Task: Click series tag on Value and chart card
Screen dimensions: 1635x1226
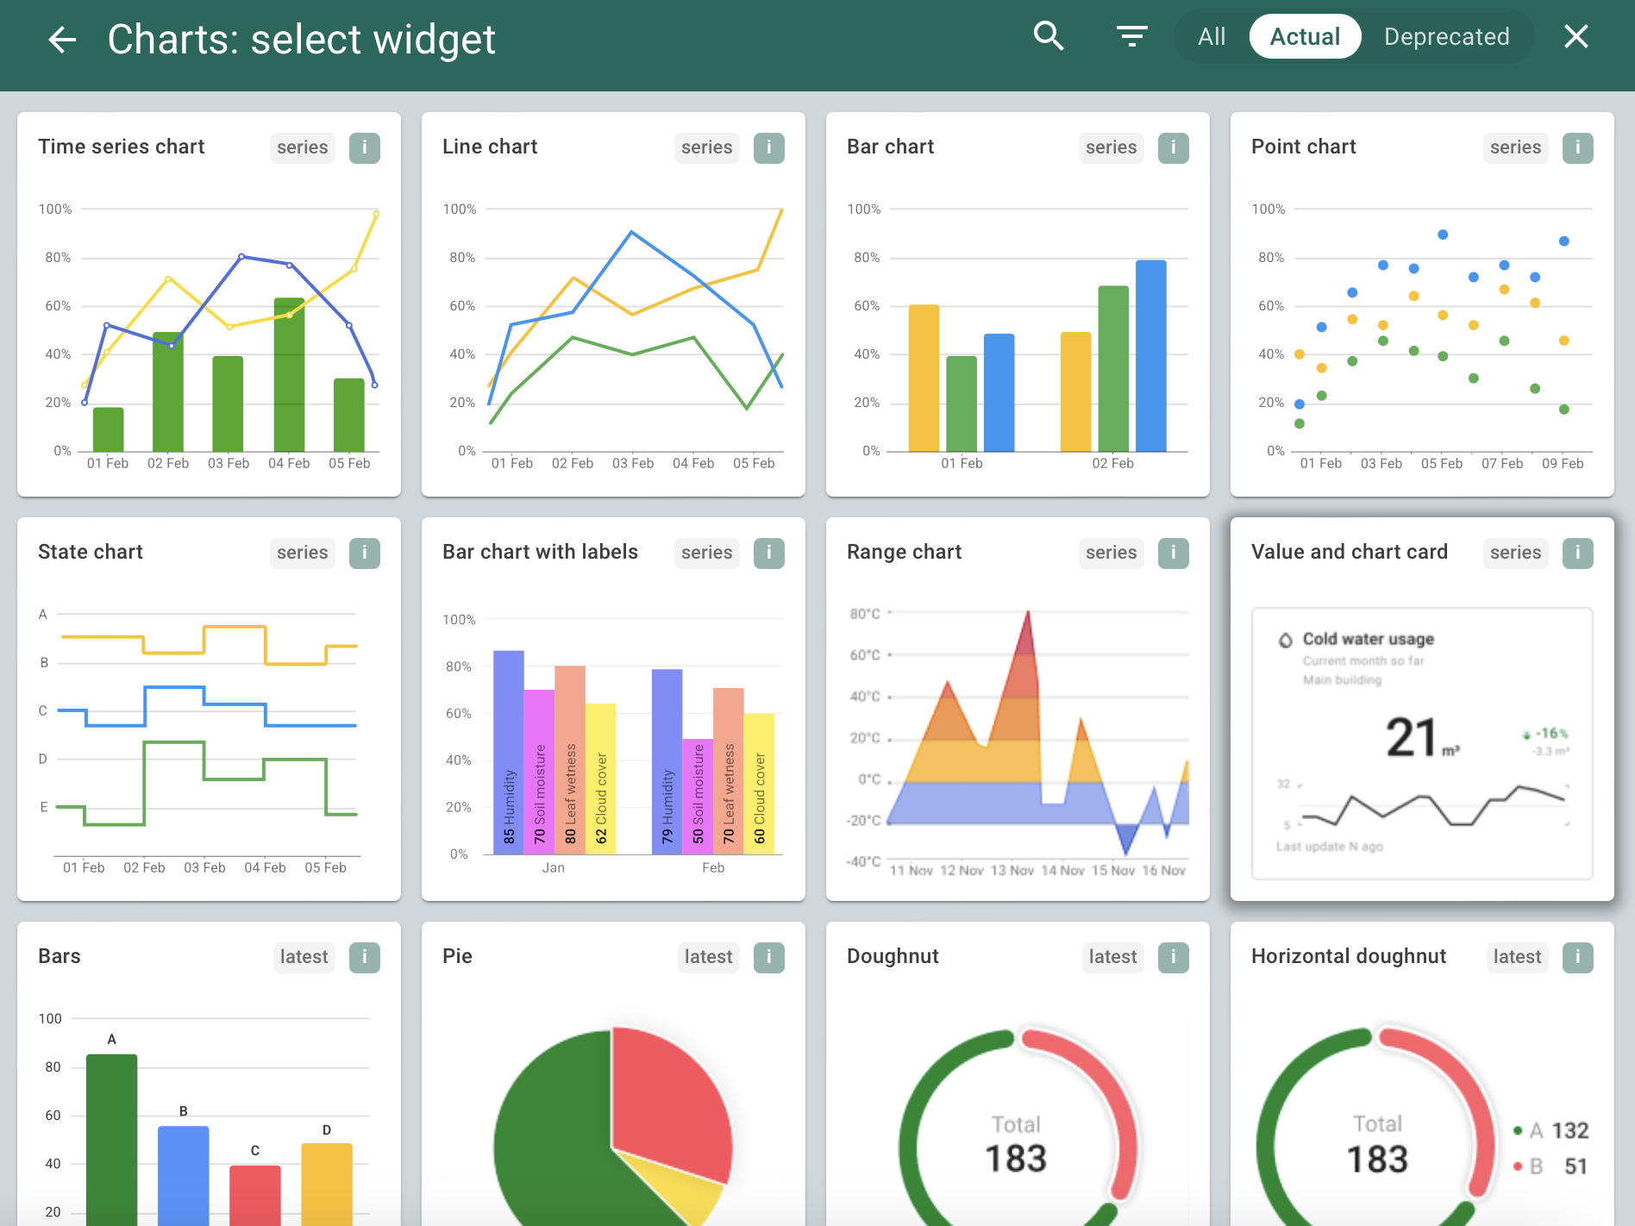Action: click(1516, 553)
